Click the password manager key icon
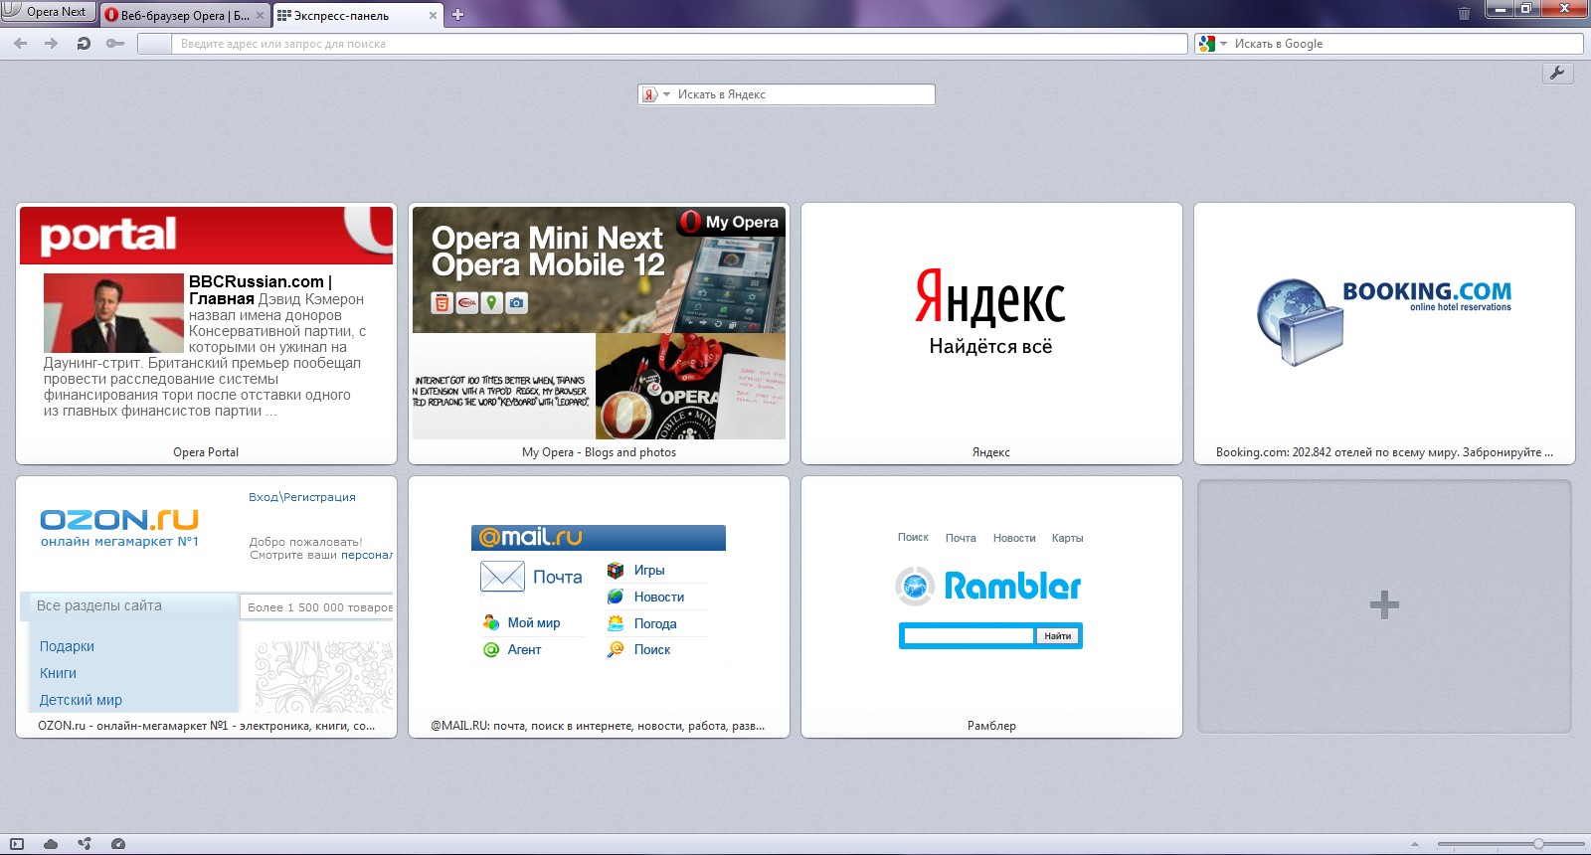1591x855 pixels. point(115,44)
